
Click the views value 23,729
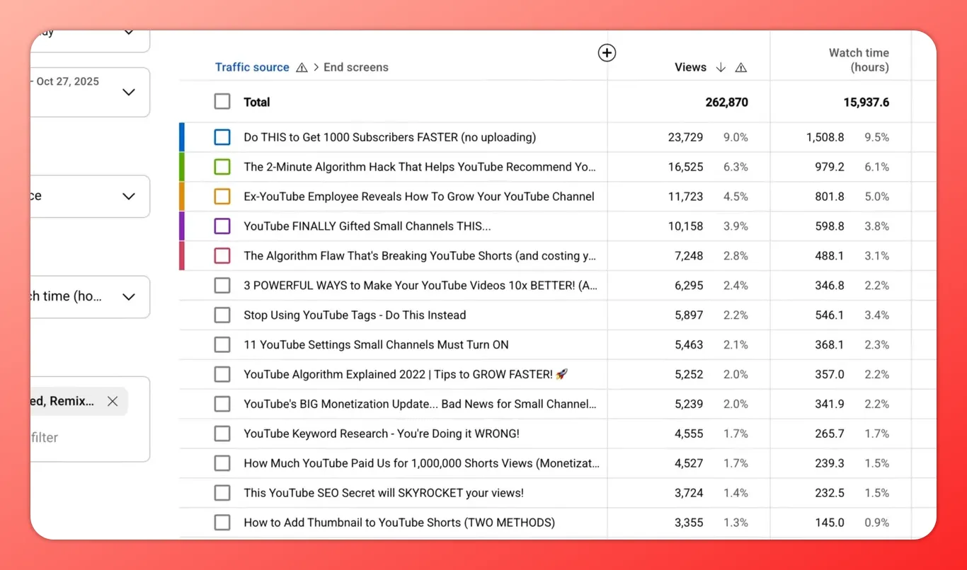click(685, 137)
